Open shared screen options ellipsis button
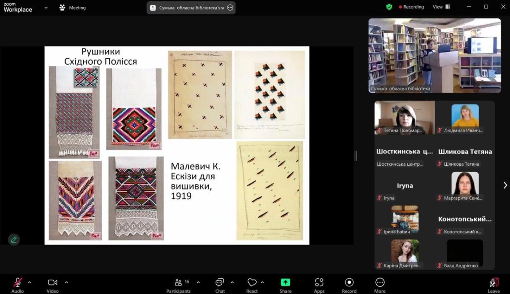The width and height of the screenshot is (510, 294). (230, 8)
